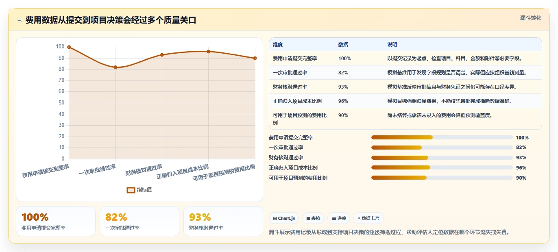This screenshot has height=252, width=558.
Task: Click the chart point for 财务核对通过率 at 93
Action: click(x=162, y=55)
